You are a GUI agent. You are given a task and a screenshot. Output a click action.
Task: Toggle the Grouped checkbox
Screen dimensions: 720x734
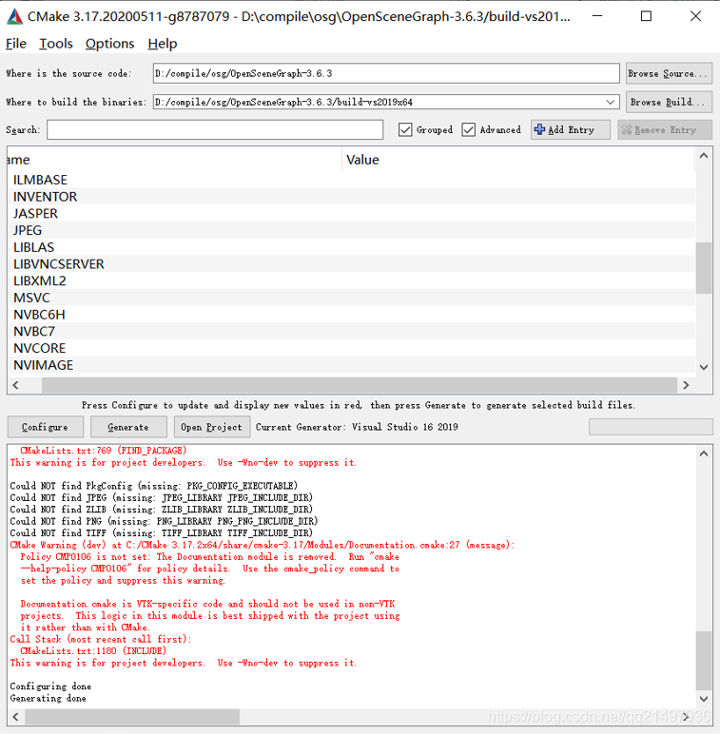pos(405,129)
